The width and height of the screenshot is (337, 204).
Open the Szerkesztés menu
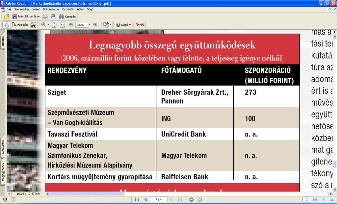pos(22,9)
